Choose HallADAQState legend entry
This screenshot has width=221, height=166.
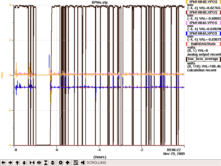tap(203, 44)
